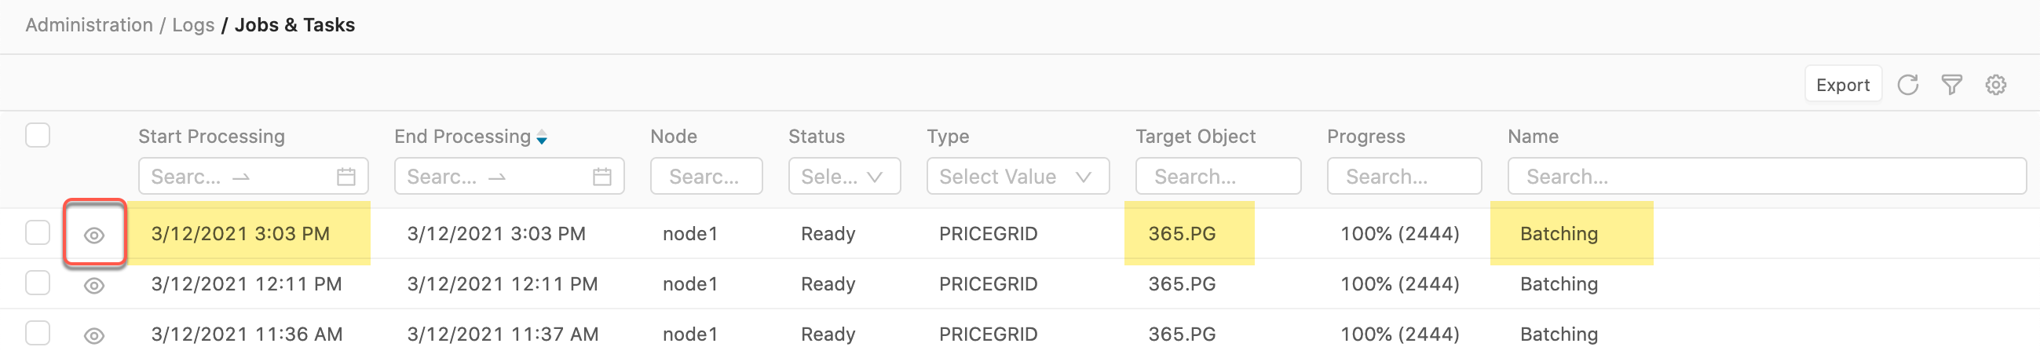Toggle the select-all header checkbox

[x=37, y=136]
